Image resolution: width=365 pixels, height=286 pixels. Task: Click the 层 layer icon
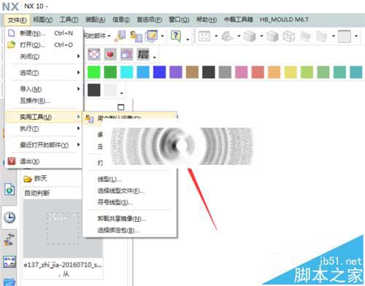pos(143,54)
